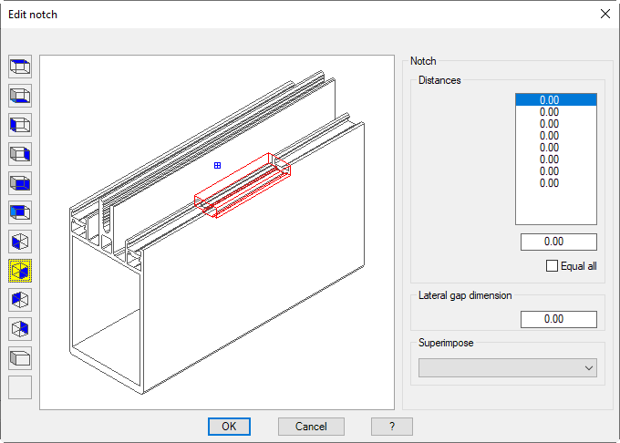The width and height of the screenshot is (620, 443).
Task: Select the highlighted first distance in the list
Action: point(555,100)
